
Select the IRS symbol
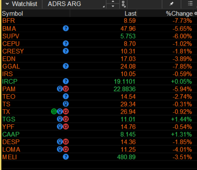click(x=8, y=74)
